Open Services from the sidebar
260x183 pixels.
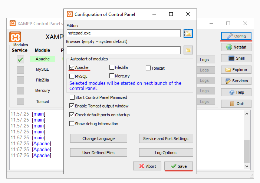coord(236,81)
